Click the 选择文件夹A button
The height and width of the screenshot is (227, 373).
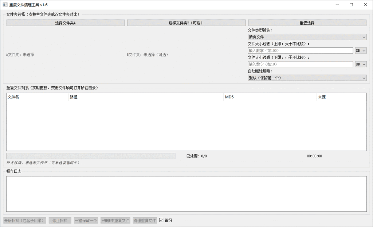[x=65, y=23]
